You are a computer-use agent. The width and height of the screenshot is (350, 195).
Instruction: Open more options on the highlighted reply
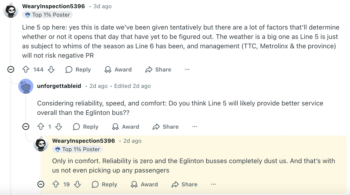click(x=214, y=184)
